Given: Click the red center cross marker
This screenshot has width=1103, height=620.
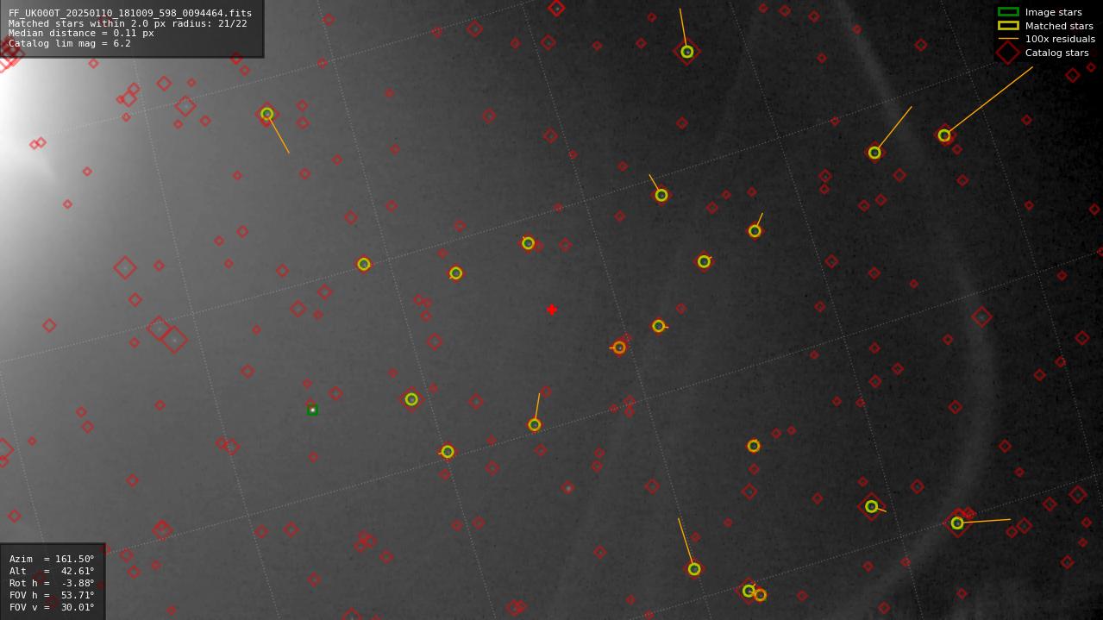Looking at the screenshot, I should pos(552,310).
